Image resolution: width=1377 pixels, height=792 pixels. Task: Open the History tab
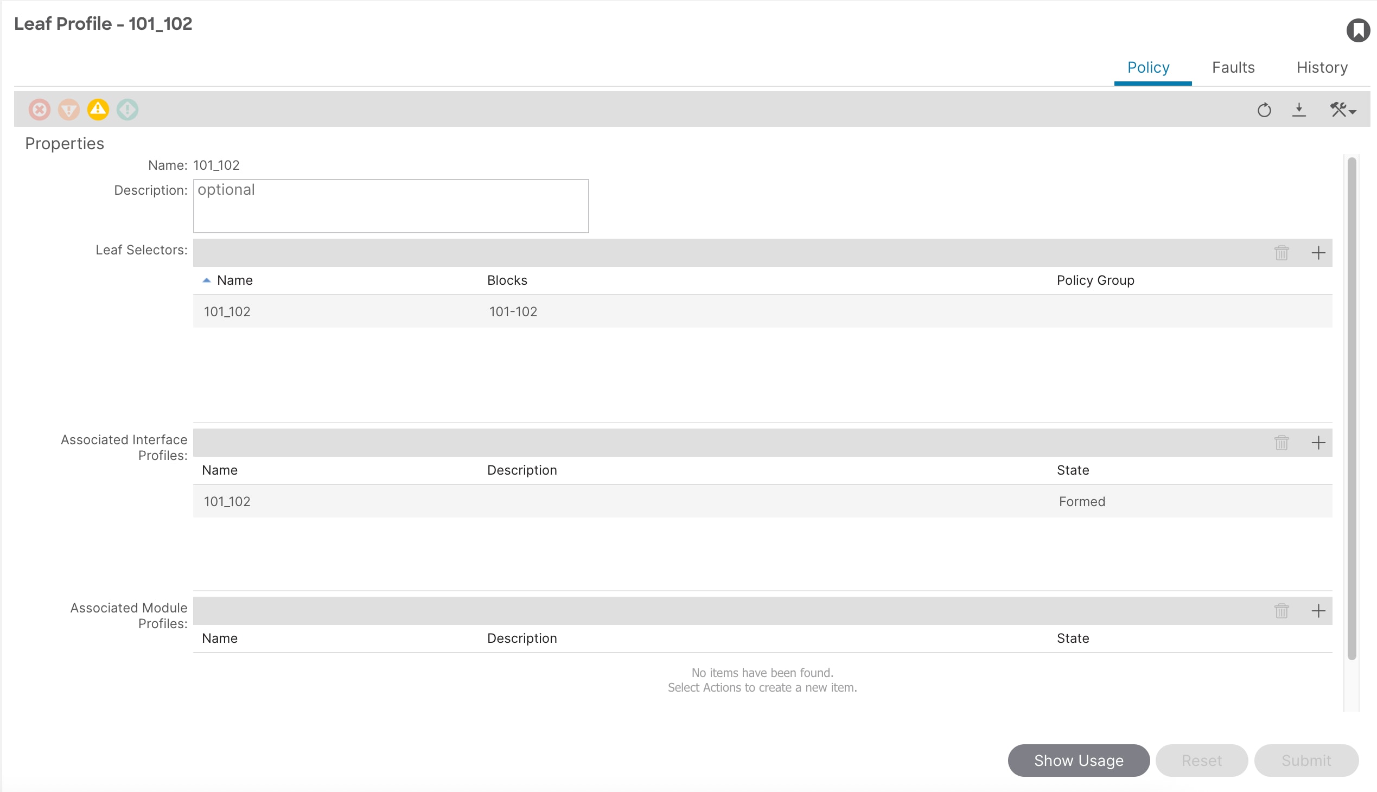pos(1322,67)
